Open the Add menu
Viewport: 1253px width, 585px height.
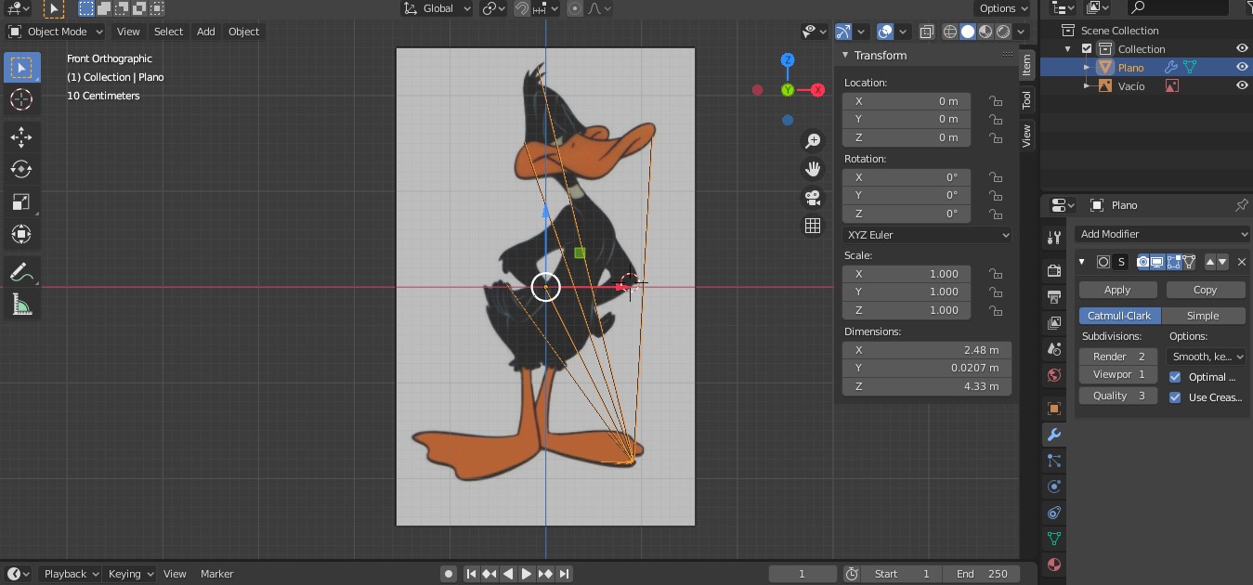tap(206, 32)
